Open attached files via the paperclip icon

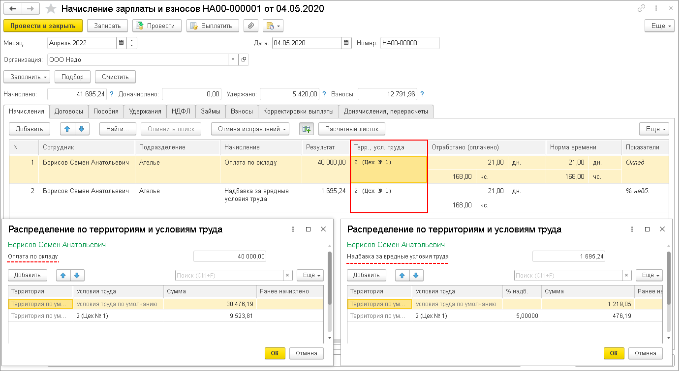[251, 26]
